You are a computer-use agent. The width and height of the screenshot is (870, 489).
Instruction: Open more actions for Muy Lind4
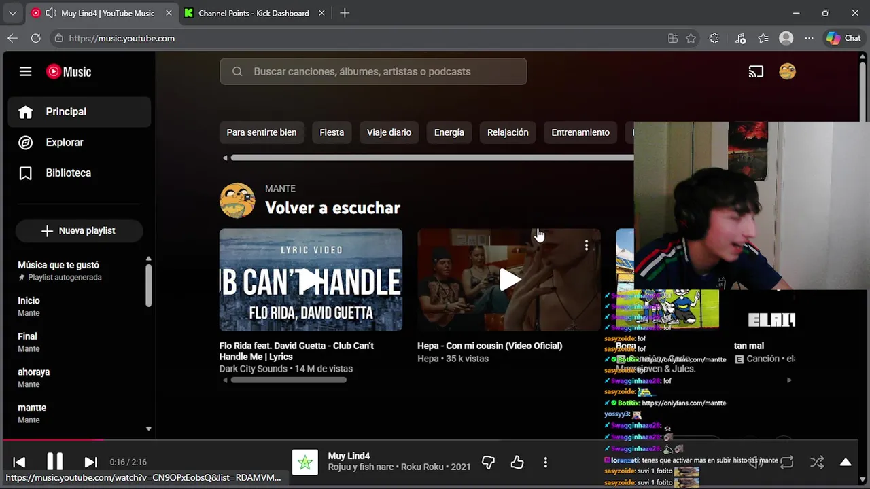(545, 463)
